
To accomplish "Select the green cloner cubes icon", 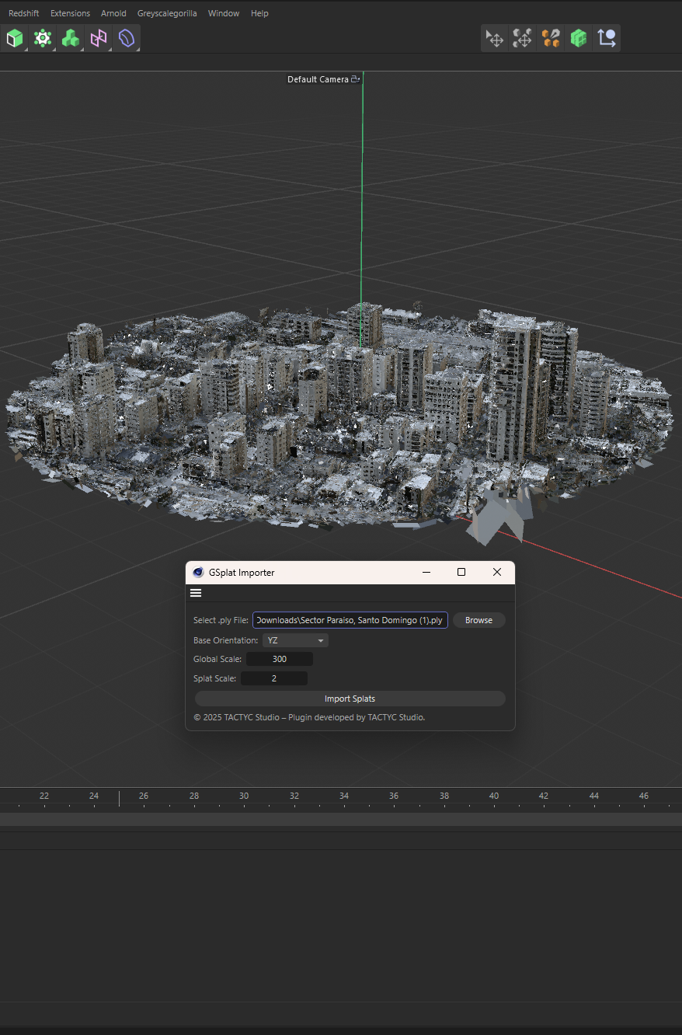I will 71,38.
